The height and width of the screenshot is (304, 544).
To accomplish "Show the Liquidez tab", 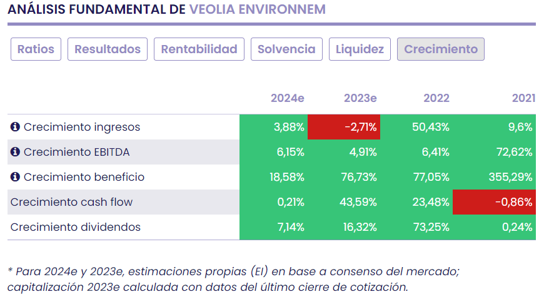I will point(360,49).
